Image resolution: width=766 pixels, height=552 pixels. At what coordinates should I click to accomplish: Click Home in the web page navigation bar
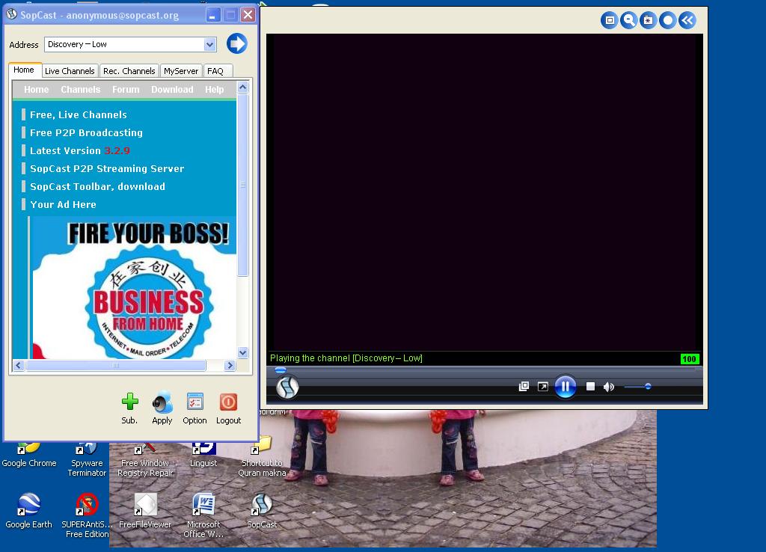point(36,90)
